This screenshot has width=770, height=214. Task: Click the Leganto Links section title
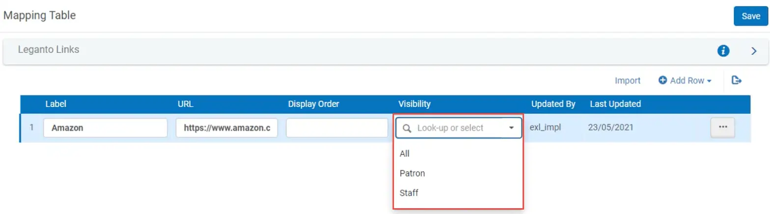coord(49,49)
